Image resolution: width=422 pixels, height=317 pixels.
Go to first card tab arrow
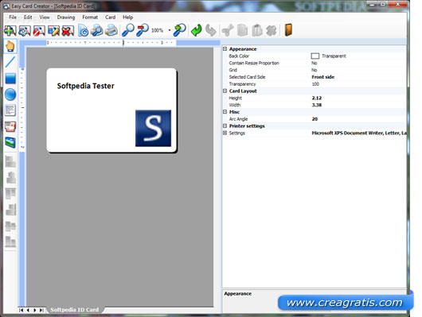21,310
